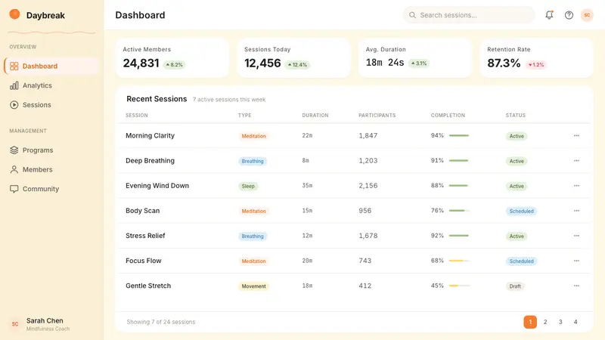Open more options for Deep Breathing
605x340 pixels.
point(576,161)
